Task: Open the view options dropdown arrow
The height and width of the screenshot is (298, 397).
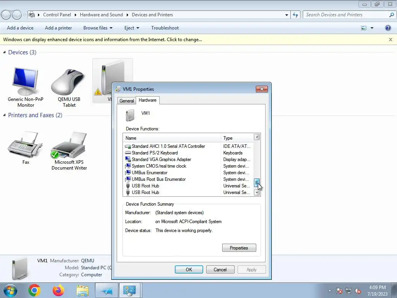Action: tap(372, 28)
